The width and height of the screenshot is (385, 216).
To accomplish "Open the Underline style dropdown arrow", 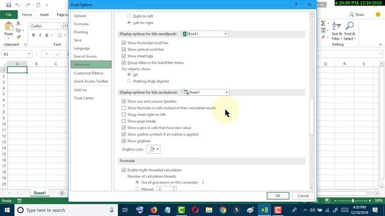I will point(52,35).
